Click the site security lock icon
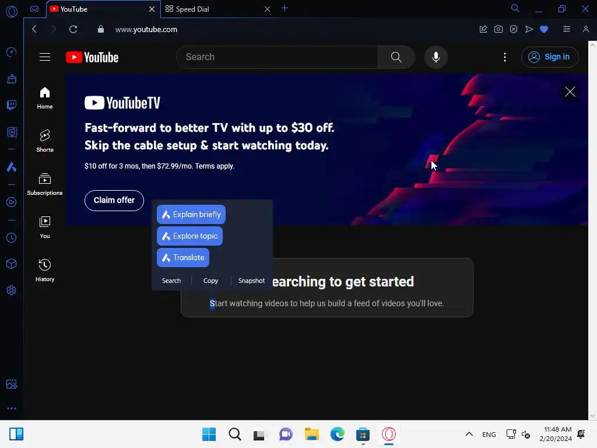 [x=101, y=29]
